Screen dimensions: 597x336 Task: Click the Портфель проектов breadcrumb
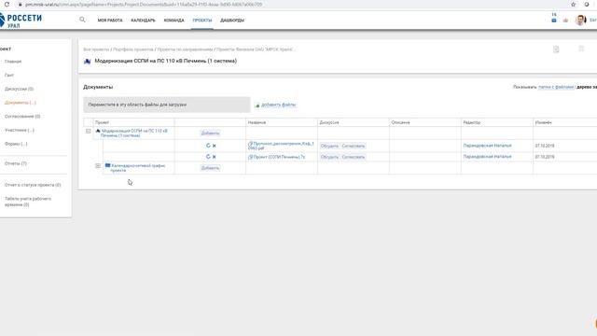tap(133, 49)
